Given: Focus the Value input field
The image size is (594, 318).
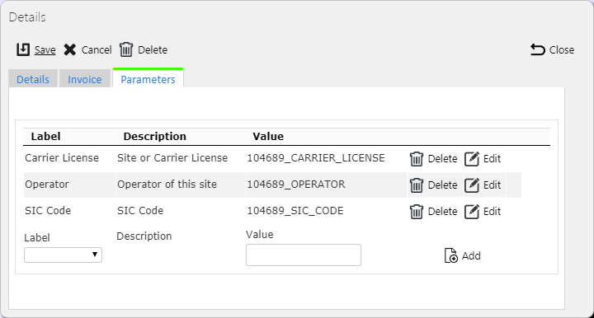Looking at the screenshot, I should point(304,255).
